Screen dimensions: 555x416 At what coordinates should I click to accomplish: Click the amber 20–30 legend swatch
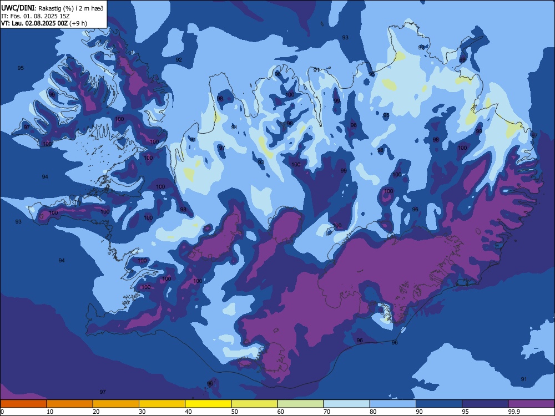[x=116, y=404]
